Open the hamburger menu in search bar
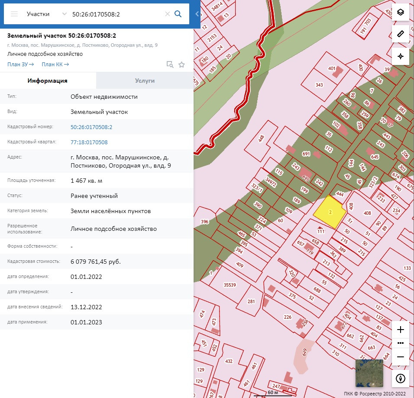This screenshot has width=414, height=398. [14, 14]
